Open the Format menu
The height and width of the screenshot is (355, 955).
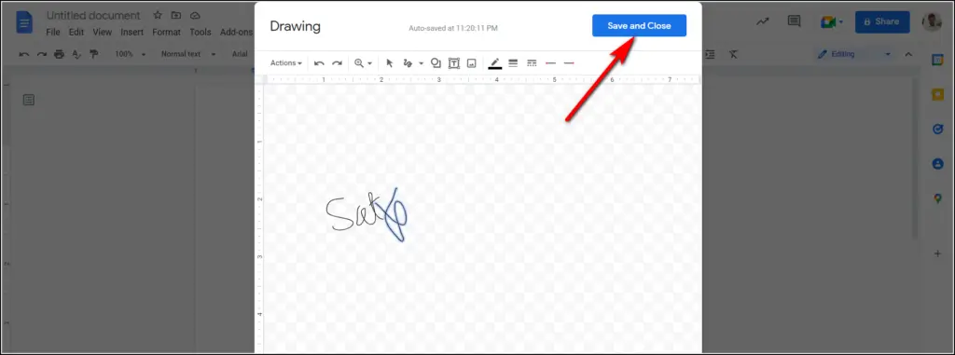click(166, 32)
